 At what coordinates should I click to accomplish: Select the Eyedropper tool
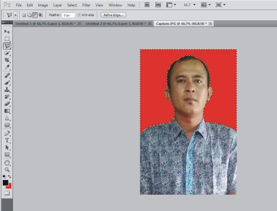pyautogui.click(x=7, y=67)
